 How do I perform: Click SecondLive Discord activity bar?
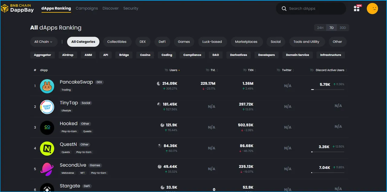(x=327, y=173)
